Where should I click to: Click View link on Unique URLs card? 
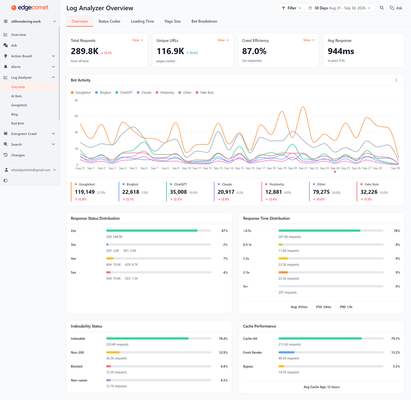pyautogui.click(x=223, y=40)
